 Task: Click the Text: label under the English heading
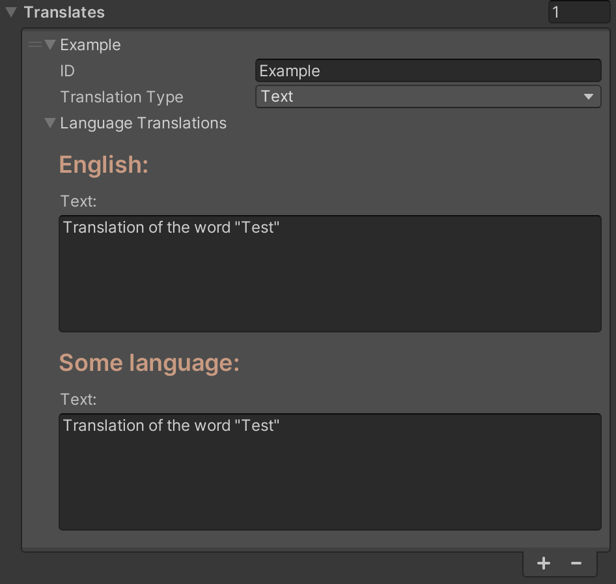[78, 201]
